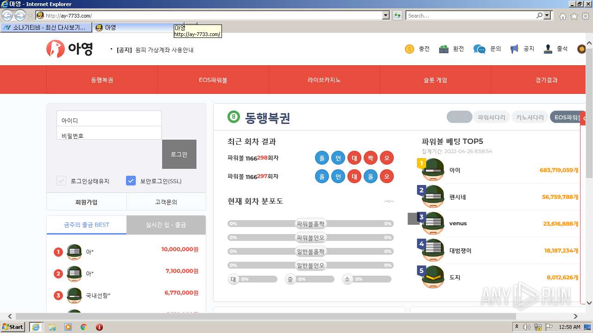Open the 라이브카지노 menu

[324, 80]
